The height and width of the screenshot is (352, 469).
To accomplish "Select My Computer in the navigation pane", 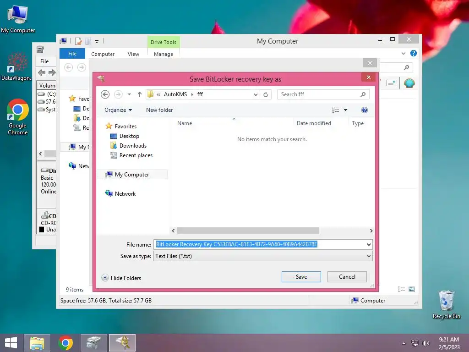I will point(132,175).
